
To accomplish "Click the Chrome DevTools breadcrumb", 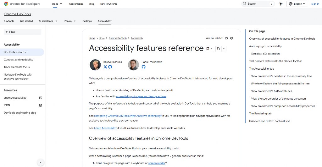I will coord(118,38).
